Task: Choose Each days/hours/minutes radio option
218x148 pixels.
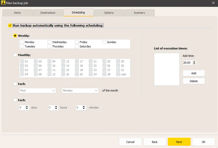Action: pyautogui.click(x=15, y=100)
